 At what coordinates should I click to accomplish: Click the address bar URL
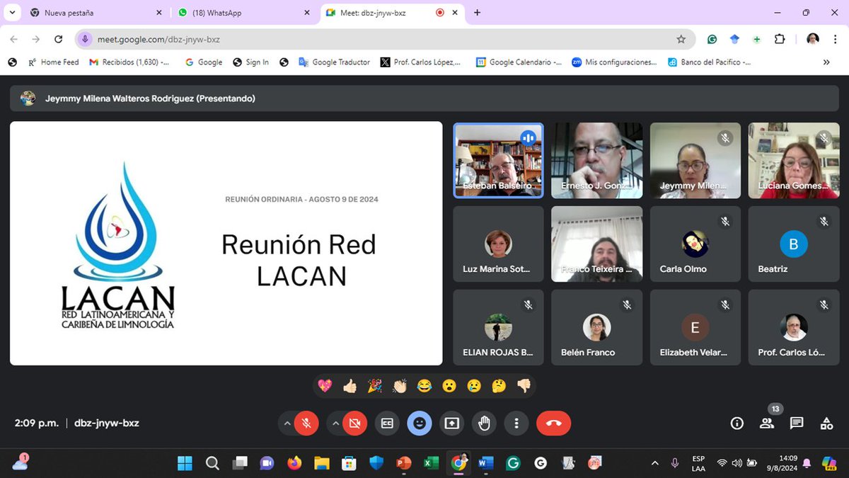159,40
